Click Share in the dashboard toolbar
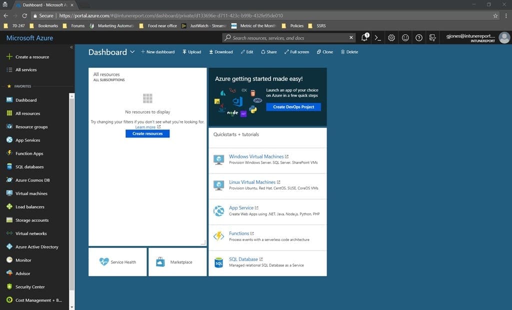512x310 pixels. click(x=268, y=52)
